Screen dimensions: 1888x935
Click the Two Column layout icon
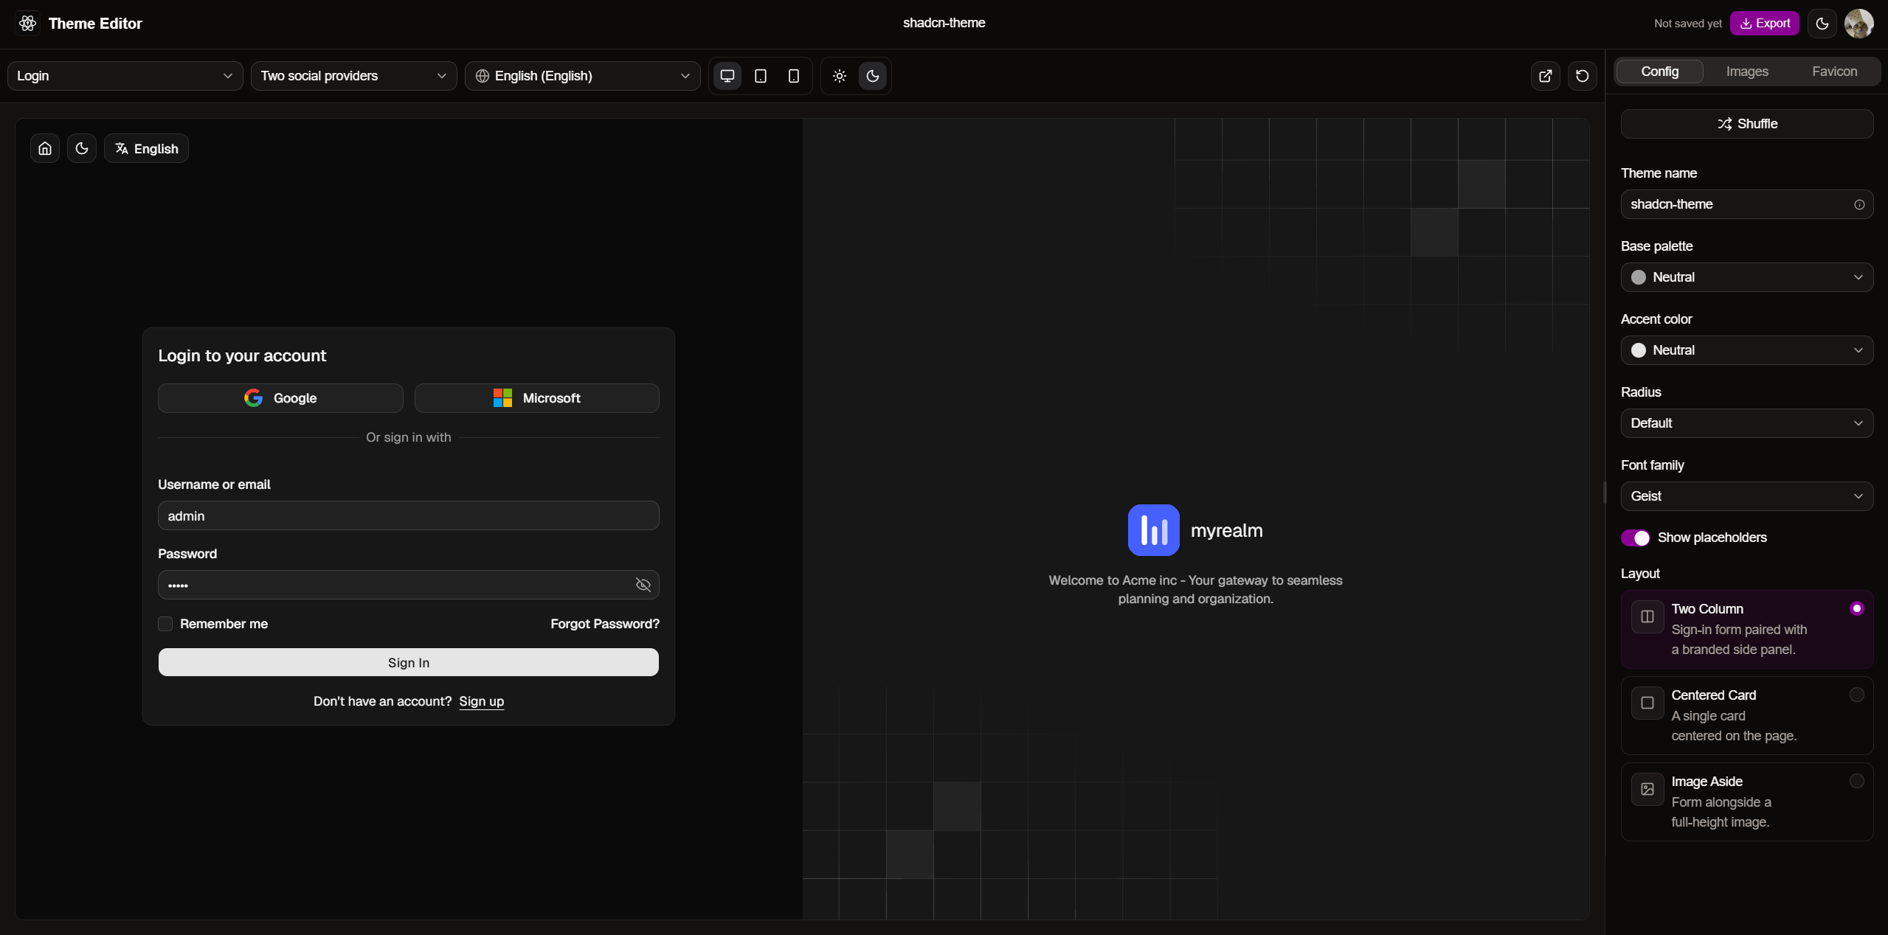pyautogui.click(x=1647, y=616)
